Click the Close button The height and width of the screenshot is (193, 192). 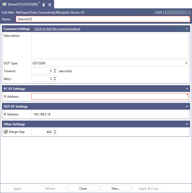click(83, 188)
